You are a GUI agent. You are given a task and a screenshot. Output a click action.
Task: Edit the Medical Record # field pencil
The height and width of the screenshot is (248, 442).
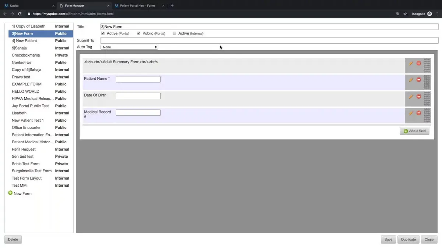click(411, 113)
